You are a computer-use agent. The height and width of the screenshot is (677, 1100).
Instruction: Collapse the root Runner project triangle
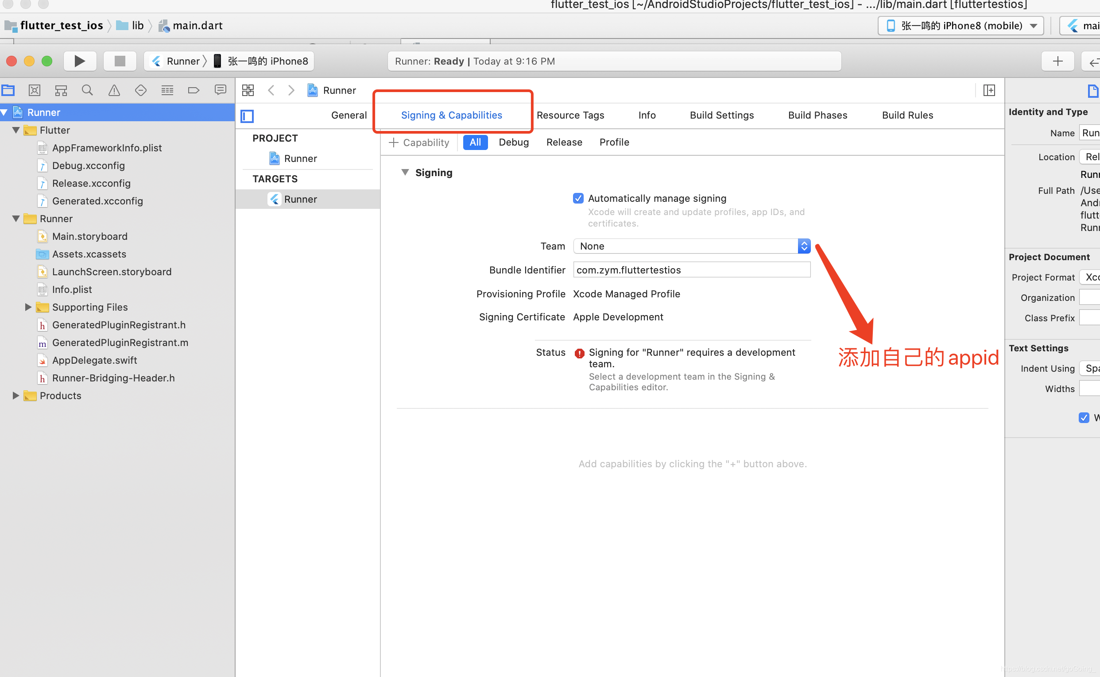(x=4, y=112)
